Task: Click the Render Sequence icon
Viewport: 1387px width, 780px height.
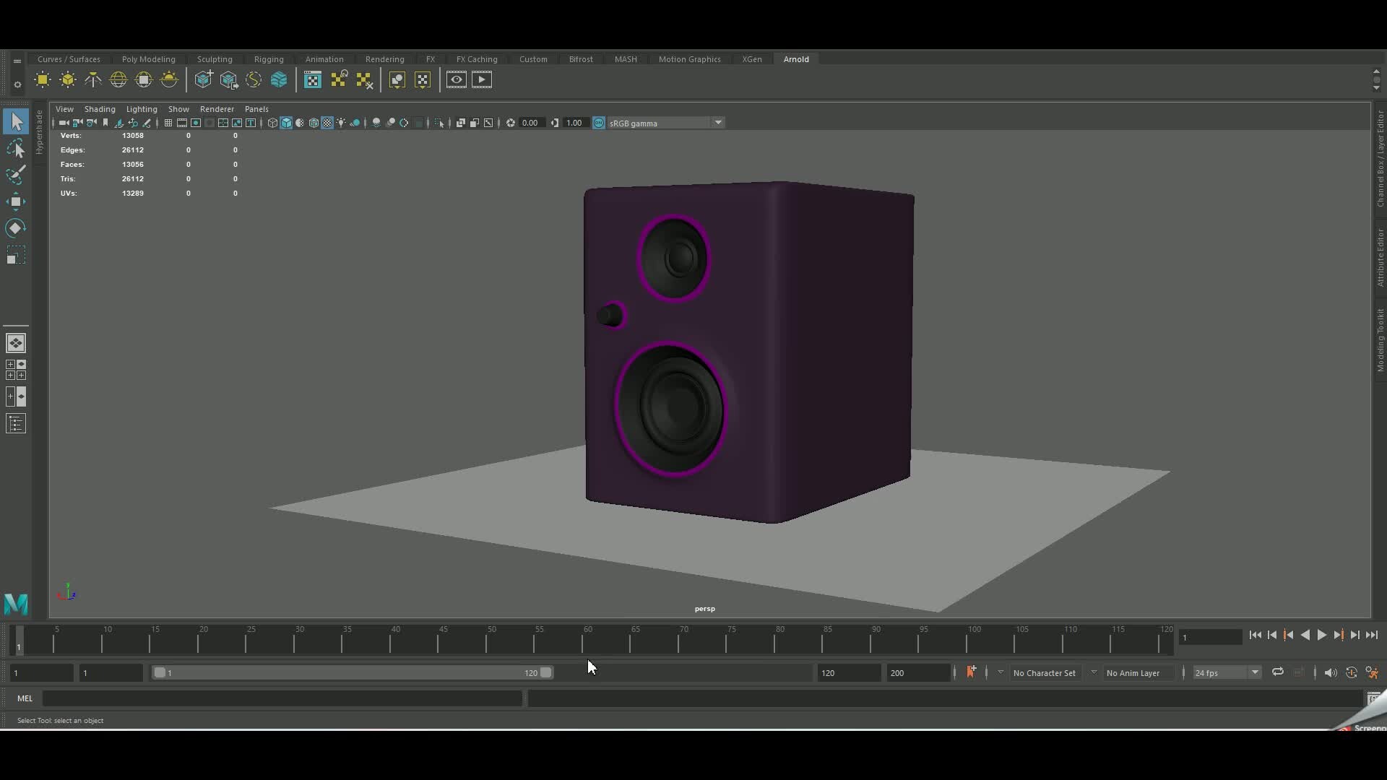Action: click(x=482, y=79)
